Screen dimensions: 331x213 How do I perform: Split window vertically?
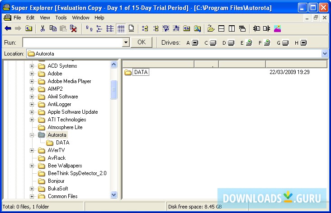pyautogui.click(x=232, y=28)
